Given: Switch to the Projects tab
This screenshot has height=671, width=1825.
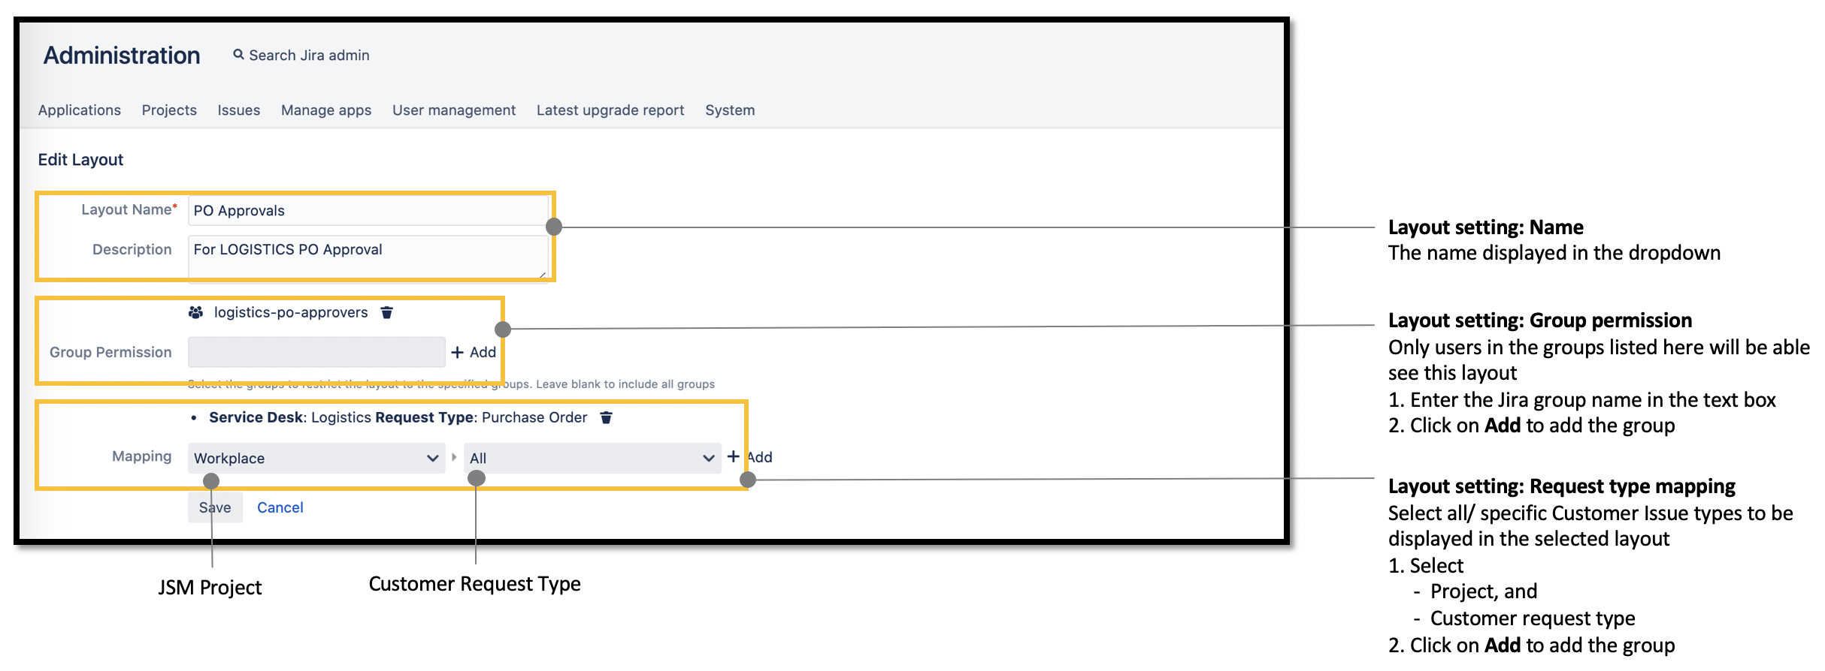Looking at the screenshot, I should [169, 110].
